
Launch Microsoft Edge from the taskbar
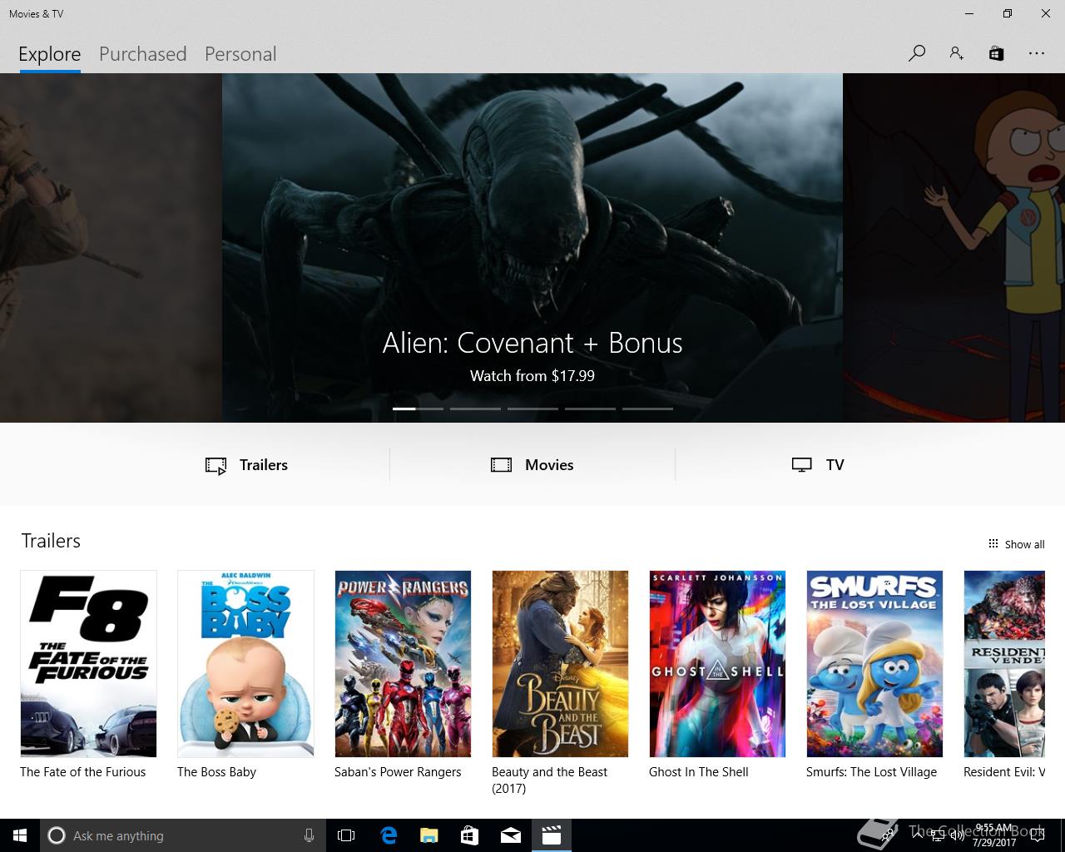(389, 835)
